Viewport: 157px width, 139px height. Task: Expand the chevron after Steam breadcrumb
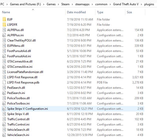click(x=72, y=4)
